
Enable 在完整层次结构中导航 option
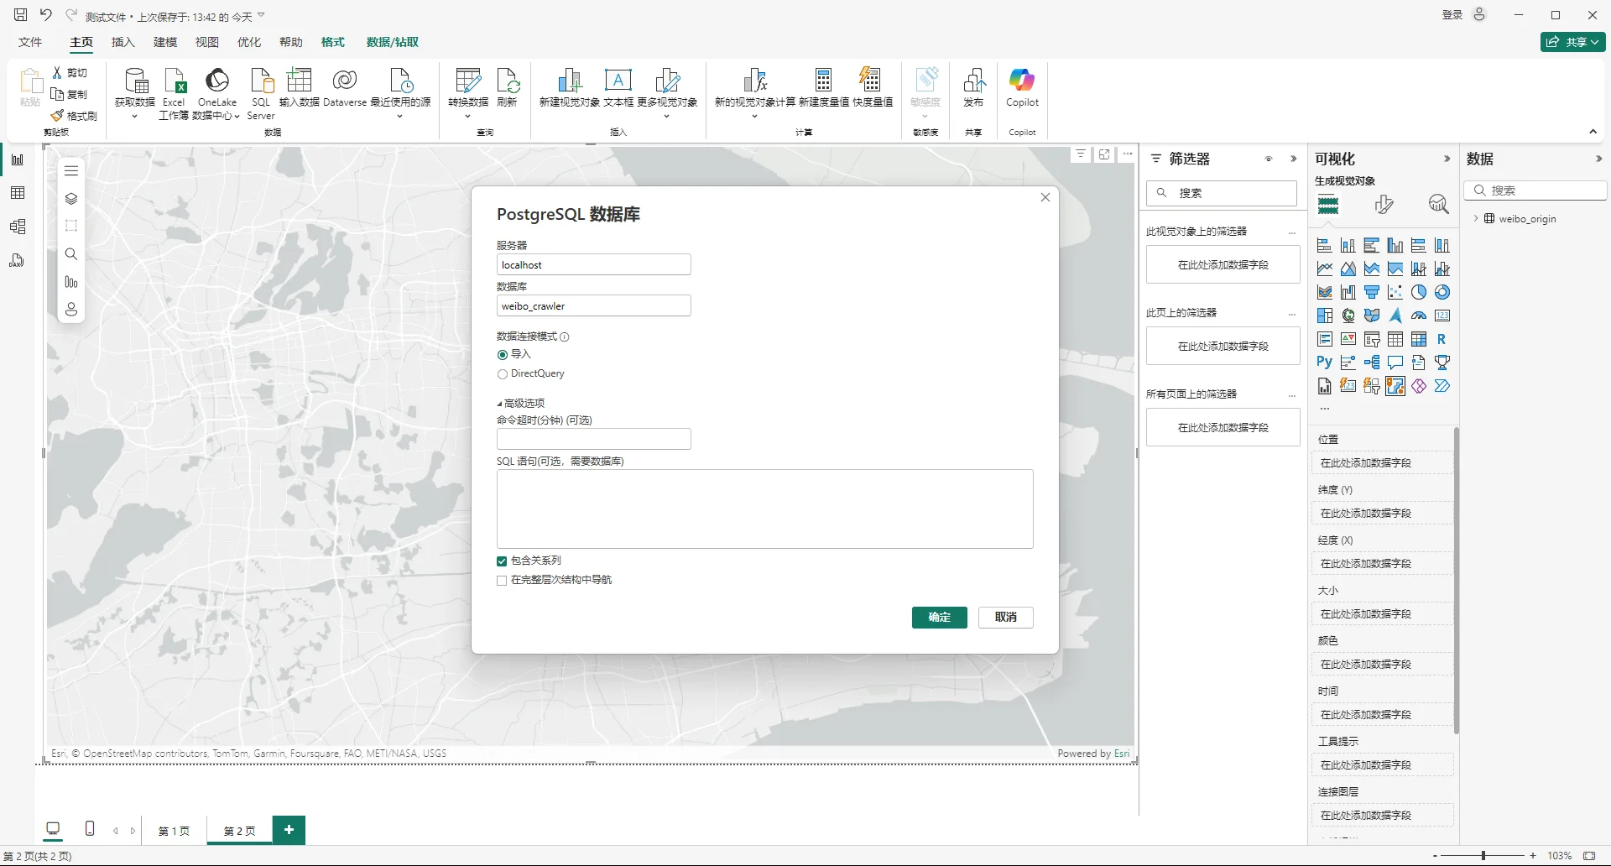[x=502, y=580]
